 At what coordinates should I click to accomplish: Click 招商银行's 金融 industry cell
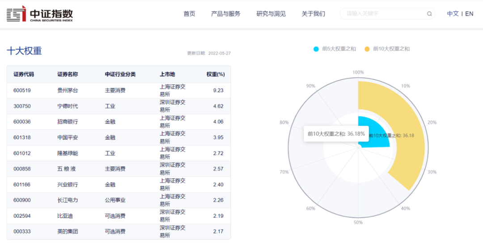pos(110,122)
